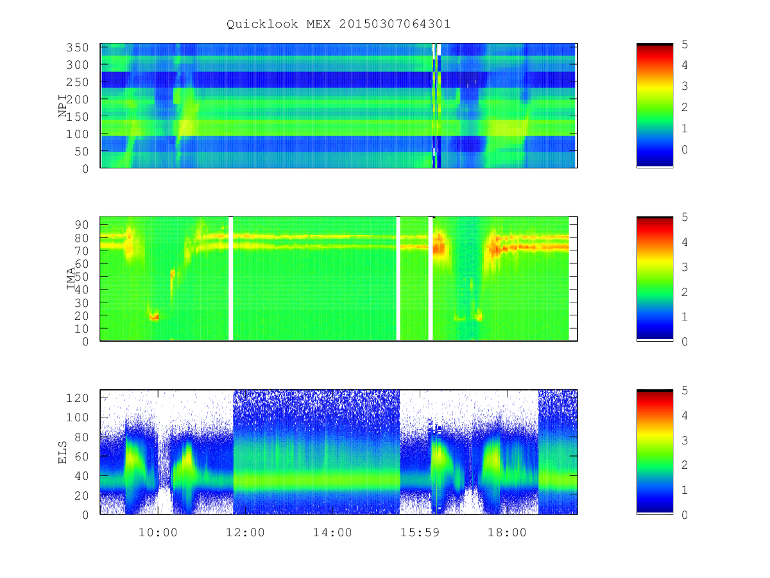Click the 1 label on ELS colorbar

point(685,490)
